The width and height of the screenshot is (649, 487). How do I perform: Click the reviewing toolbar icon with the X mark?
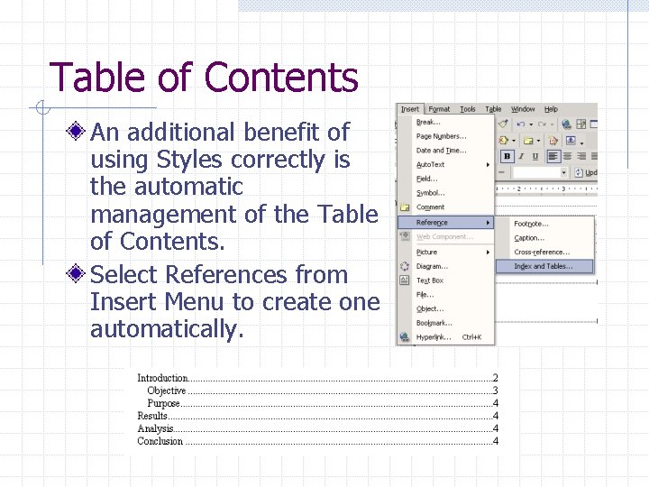pos(503,140)
